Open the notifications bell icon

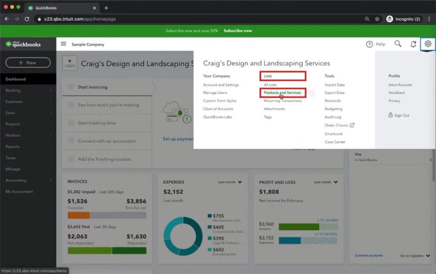[x=413, y=44]
